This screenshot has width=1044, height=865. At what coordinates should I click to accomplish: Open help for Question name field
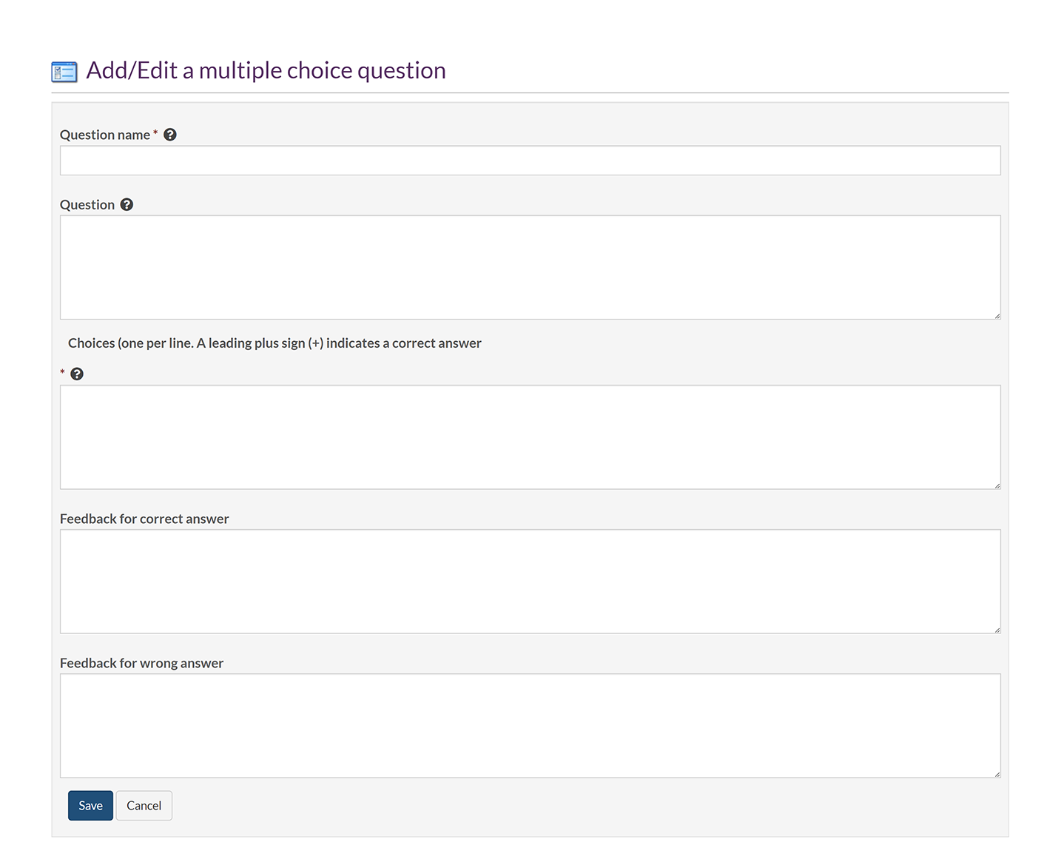pyautogui.click(x=170, y=135)
